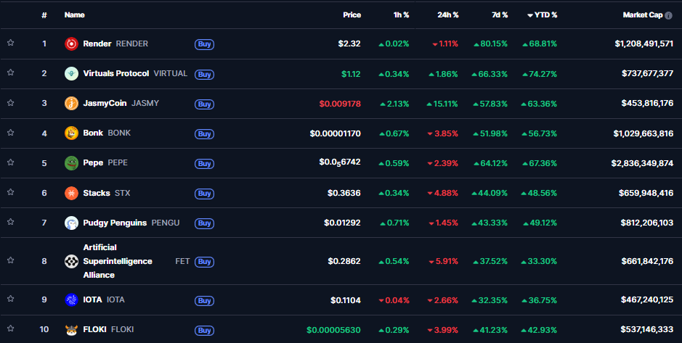Click the Bonk coin logo icon
Viewport: 682px width, 343px height.
(x=71, y=133)
